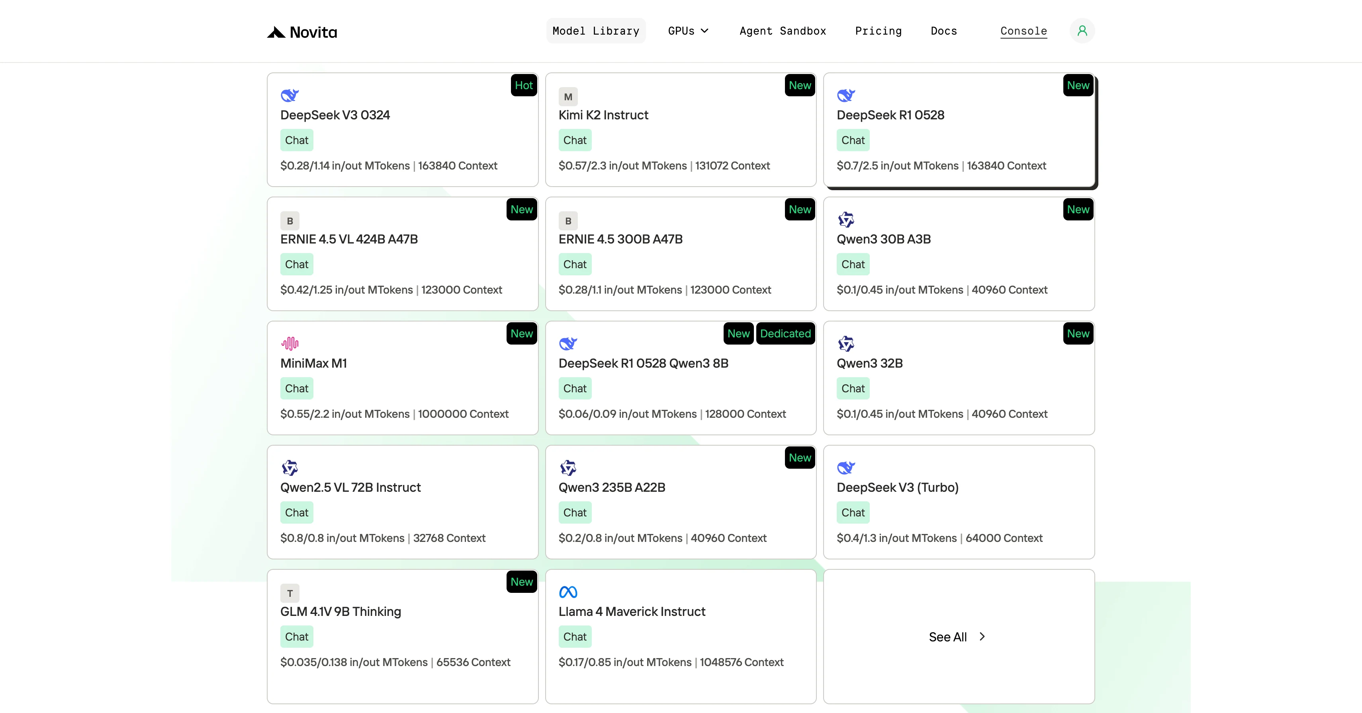Click the "$0.28/1.14 in/out MTokens | 163840 Context" text
Viewport: 1362px width, 713px height.
click(389, 166)
